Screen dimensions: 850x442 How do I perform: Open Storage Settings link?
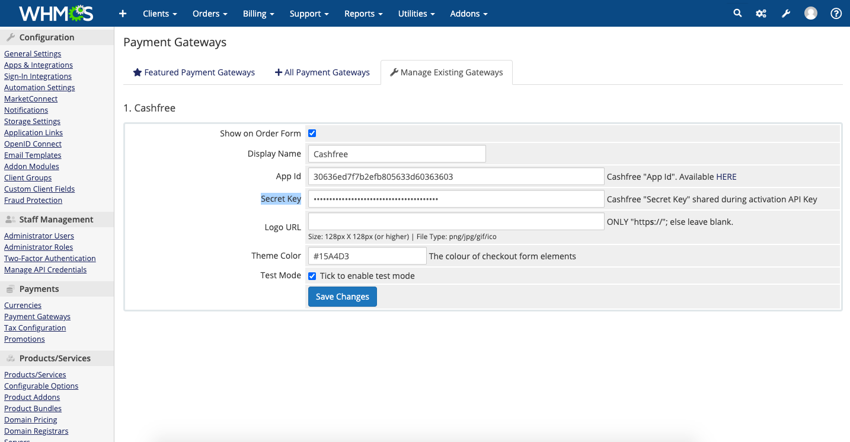point(32,122)
